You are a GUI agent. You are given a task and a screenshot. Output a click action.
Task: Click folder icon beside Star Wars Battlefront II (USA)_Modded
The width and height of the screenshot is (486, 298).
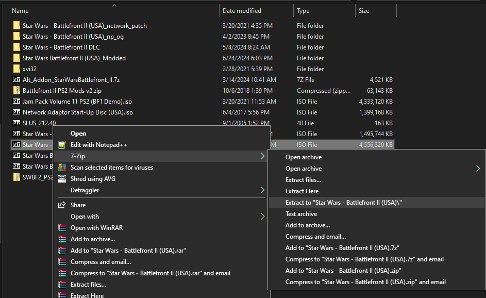[x=16, y=58]
